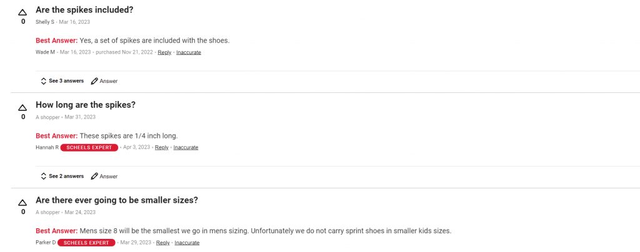
Task: Click 'Answer' under the spike length question
Action: tap(109, 177)
